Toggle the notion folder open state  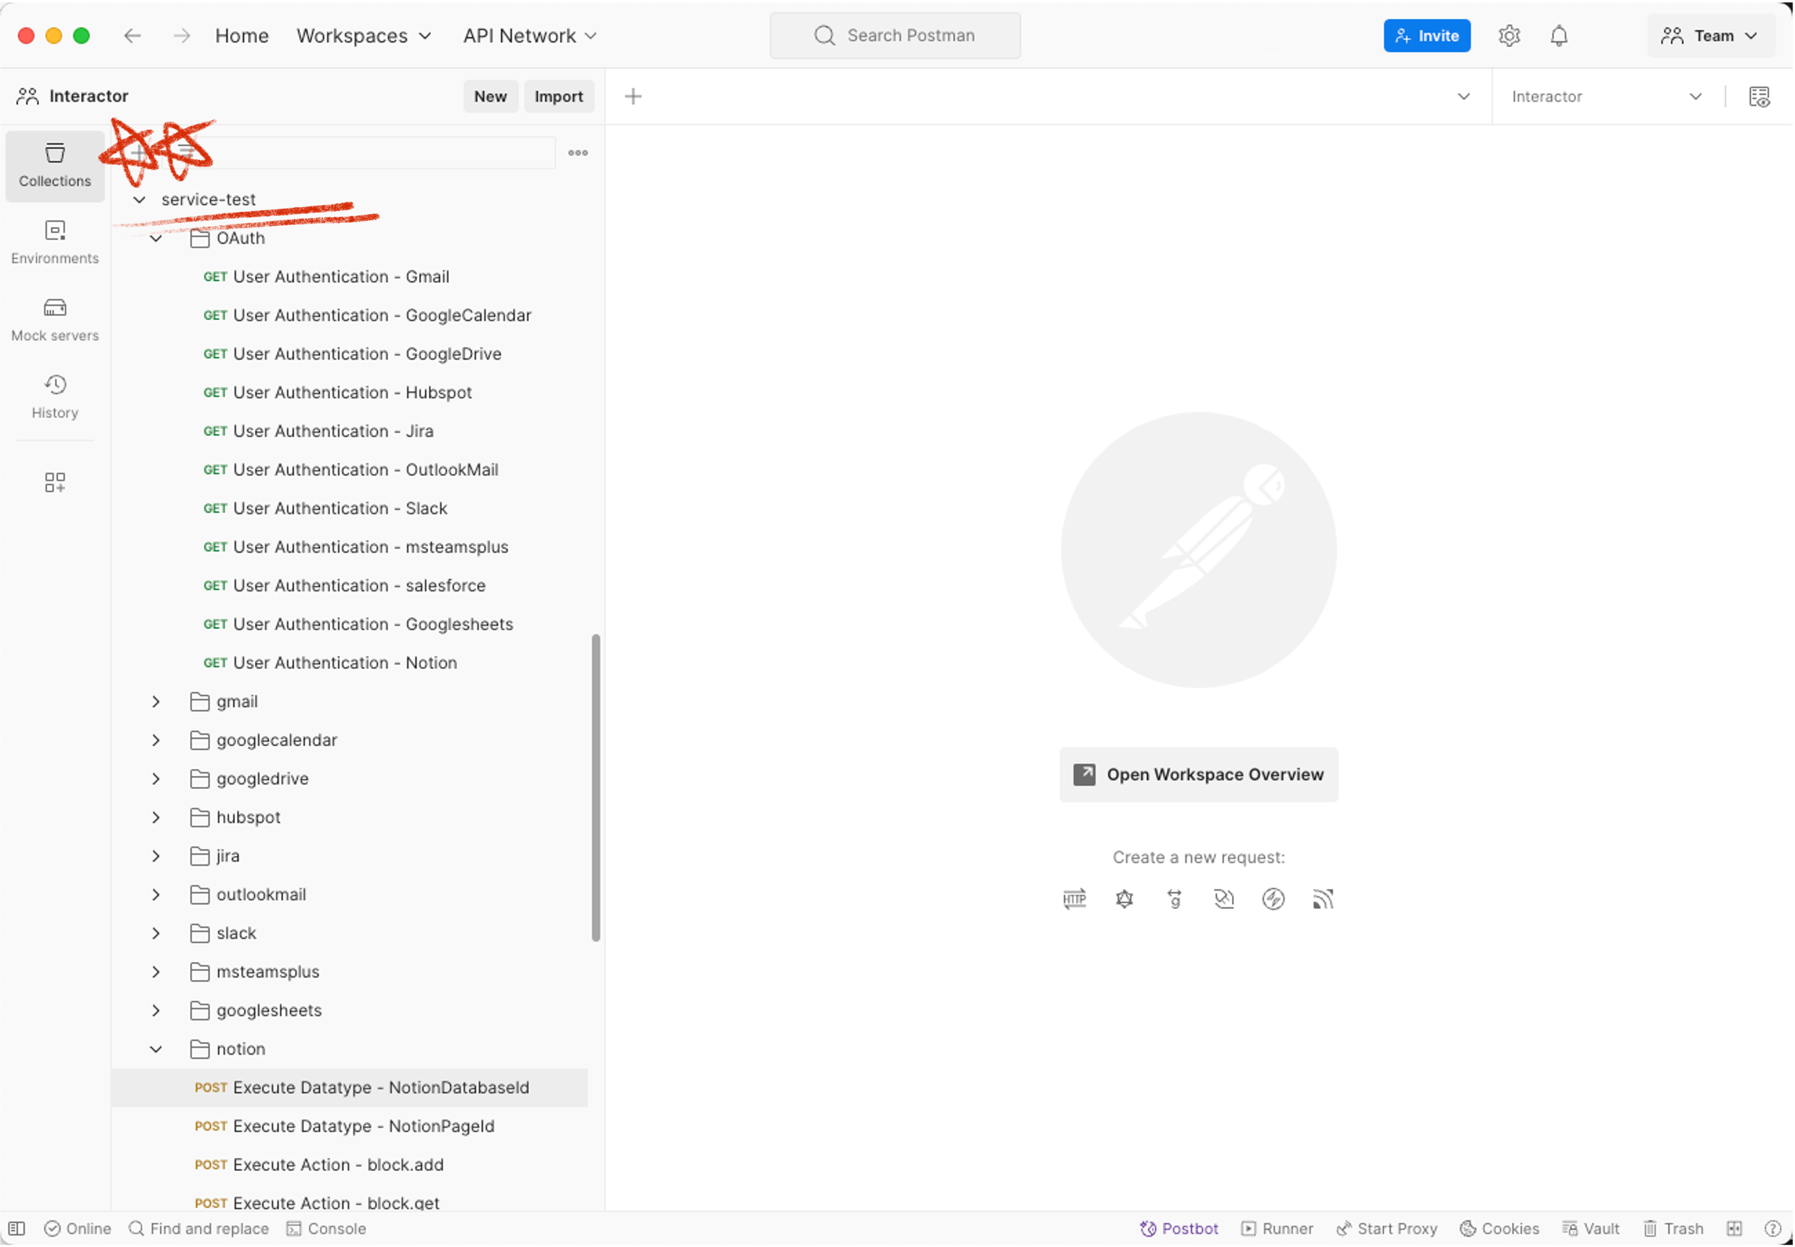[x=155, y=1048]
